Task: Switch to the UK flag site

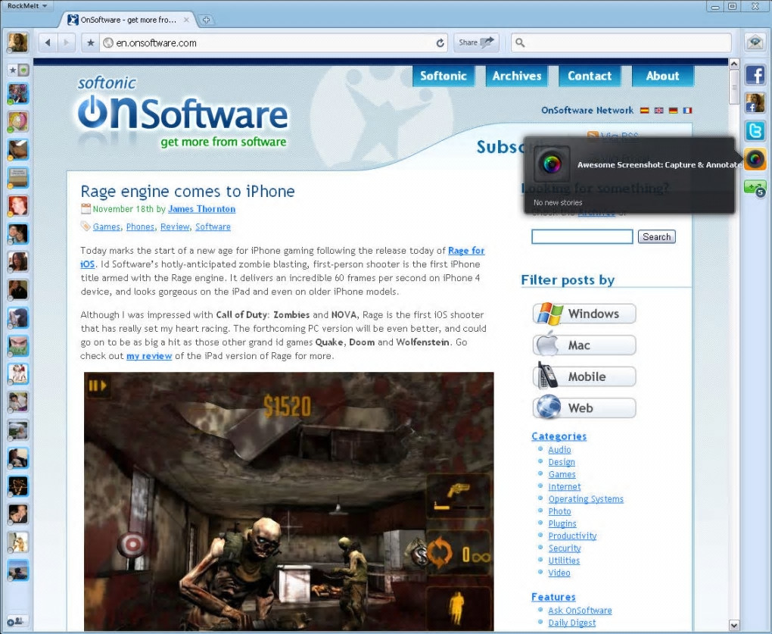Action: (x=658, y=111)
